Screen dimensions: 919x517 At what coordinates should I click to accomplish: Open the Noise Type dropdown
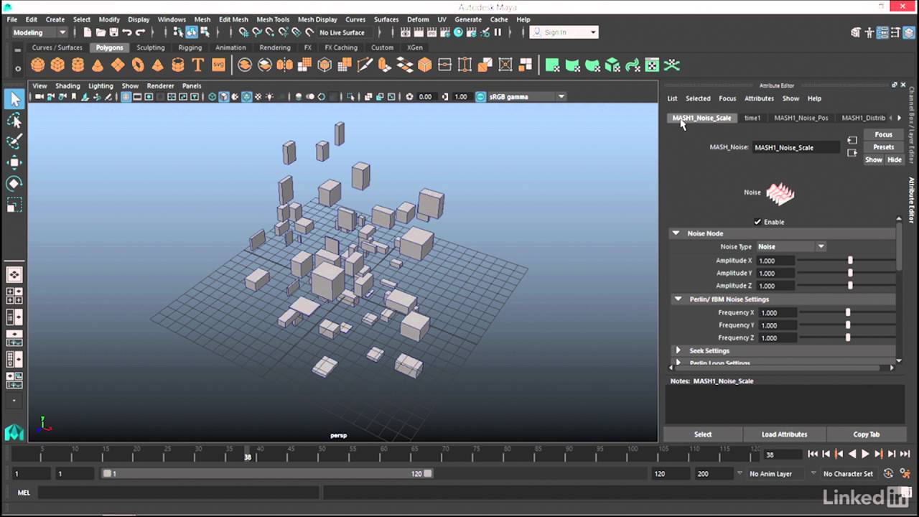(x=791, y=246)
